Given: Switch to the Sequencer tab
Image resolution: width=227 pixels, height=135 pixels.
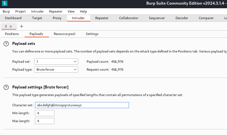Looking at the screenshot, I should pos(157,18).
